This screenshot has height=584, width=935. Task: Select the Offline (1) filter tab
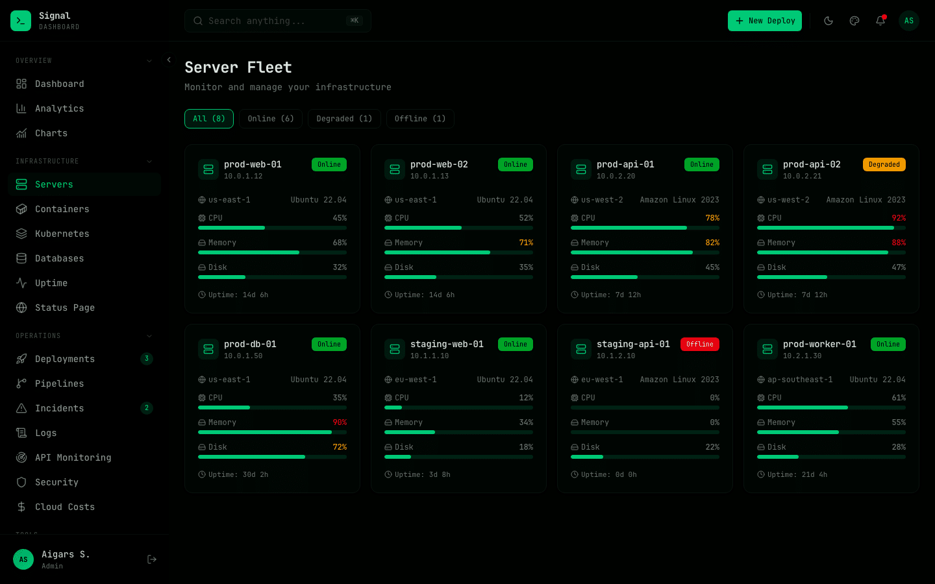(x=420, y=119)
